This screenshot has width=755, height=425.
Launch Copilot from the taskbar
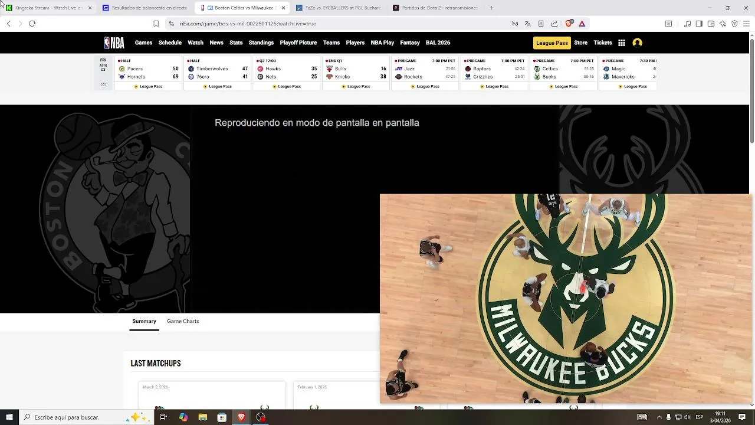coord(183,417)
